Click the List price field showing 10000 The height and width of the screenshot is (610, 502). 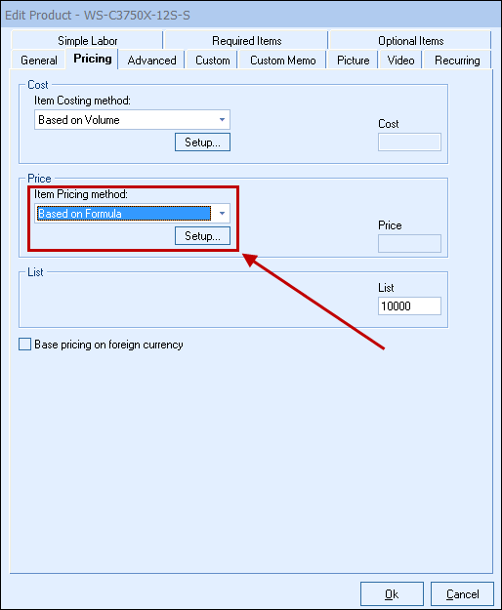click(x=409, y=305)
